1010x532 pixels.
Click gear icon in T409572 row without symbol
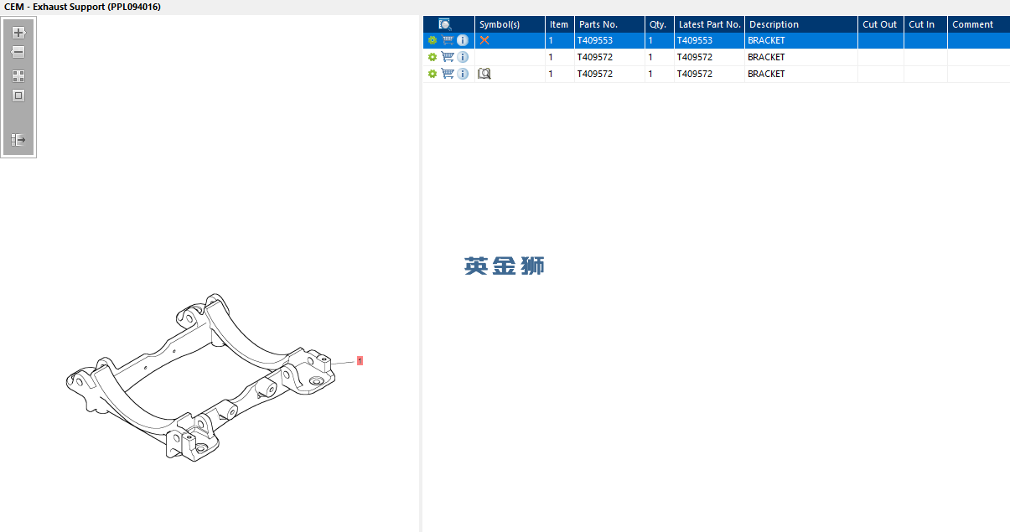[432, 57]
